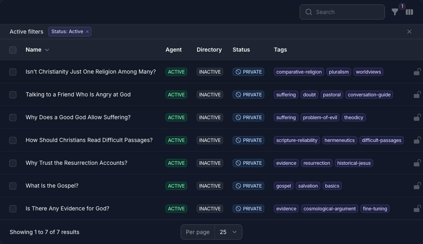Click the Tags column header
This screenshot has width=423, height=244.
pyautogui.click(x=280, y=50)
